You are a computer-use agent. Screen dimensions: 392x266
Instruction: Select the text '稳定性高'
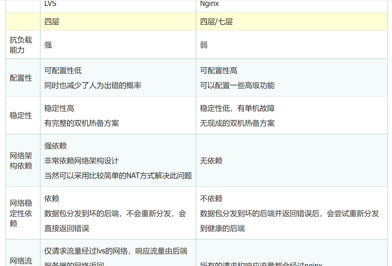pos(59,108)
